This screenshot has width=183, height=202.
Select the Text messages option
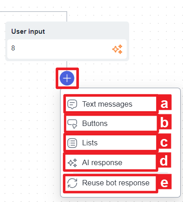click(x=111, y=104)
